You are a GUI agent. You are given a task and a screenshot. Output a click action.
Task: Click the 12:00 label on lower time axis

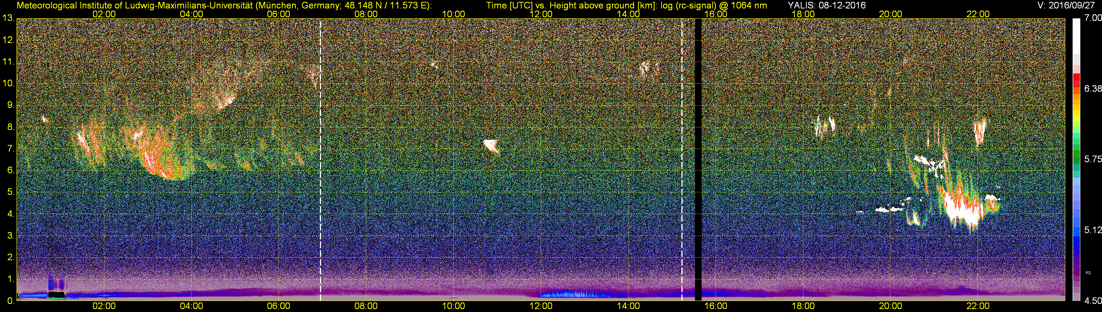pyautogui.click(x=541, y=306)
